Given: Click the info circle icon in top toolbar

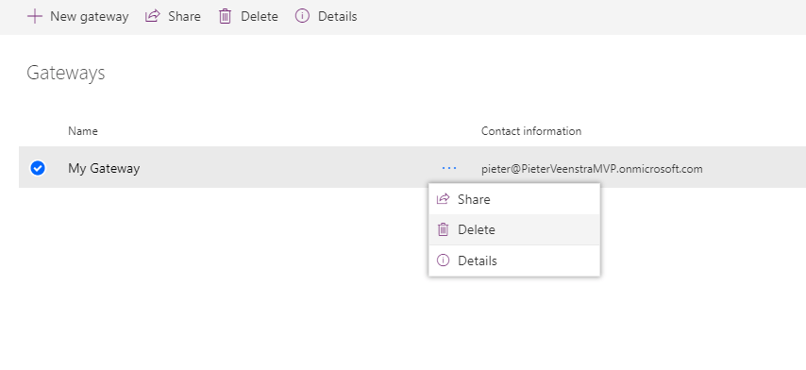Looking at the screenshot, I should (302, 16).
